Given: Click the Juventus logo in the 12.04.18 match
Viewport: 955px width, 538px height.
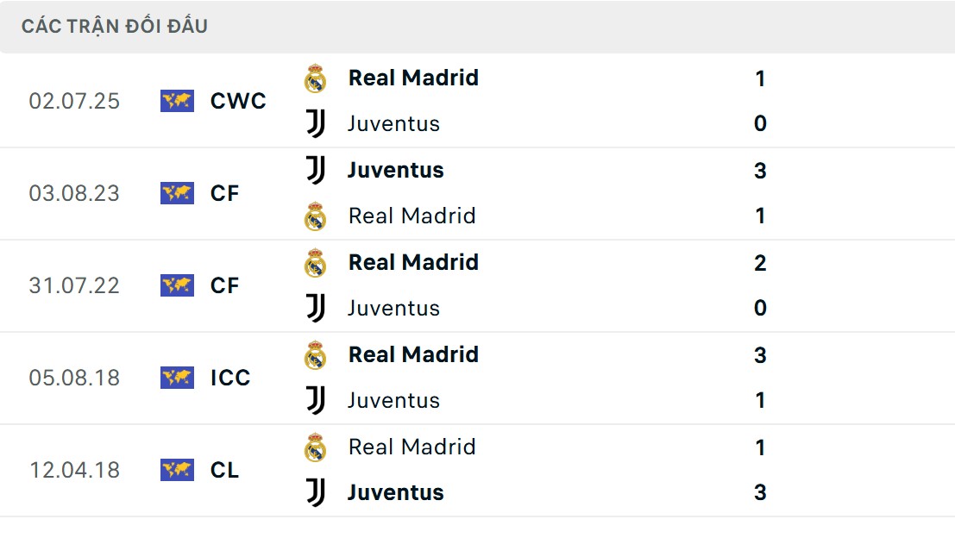Looking at the screenshot, I should [316, 492].
